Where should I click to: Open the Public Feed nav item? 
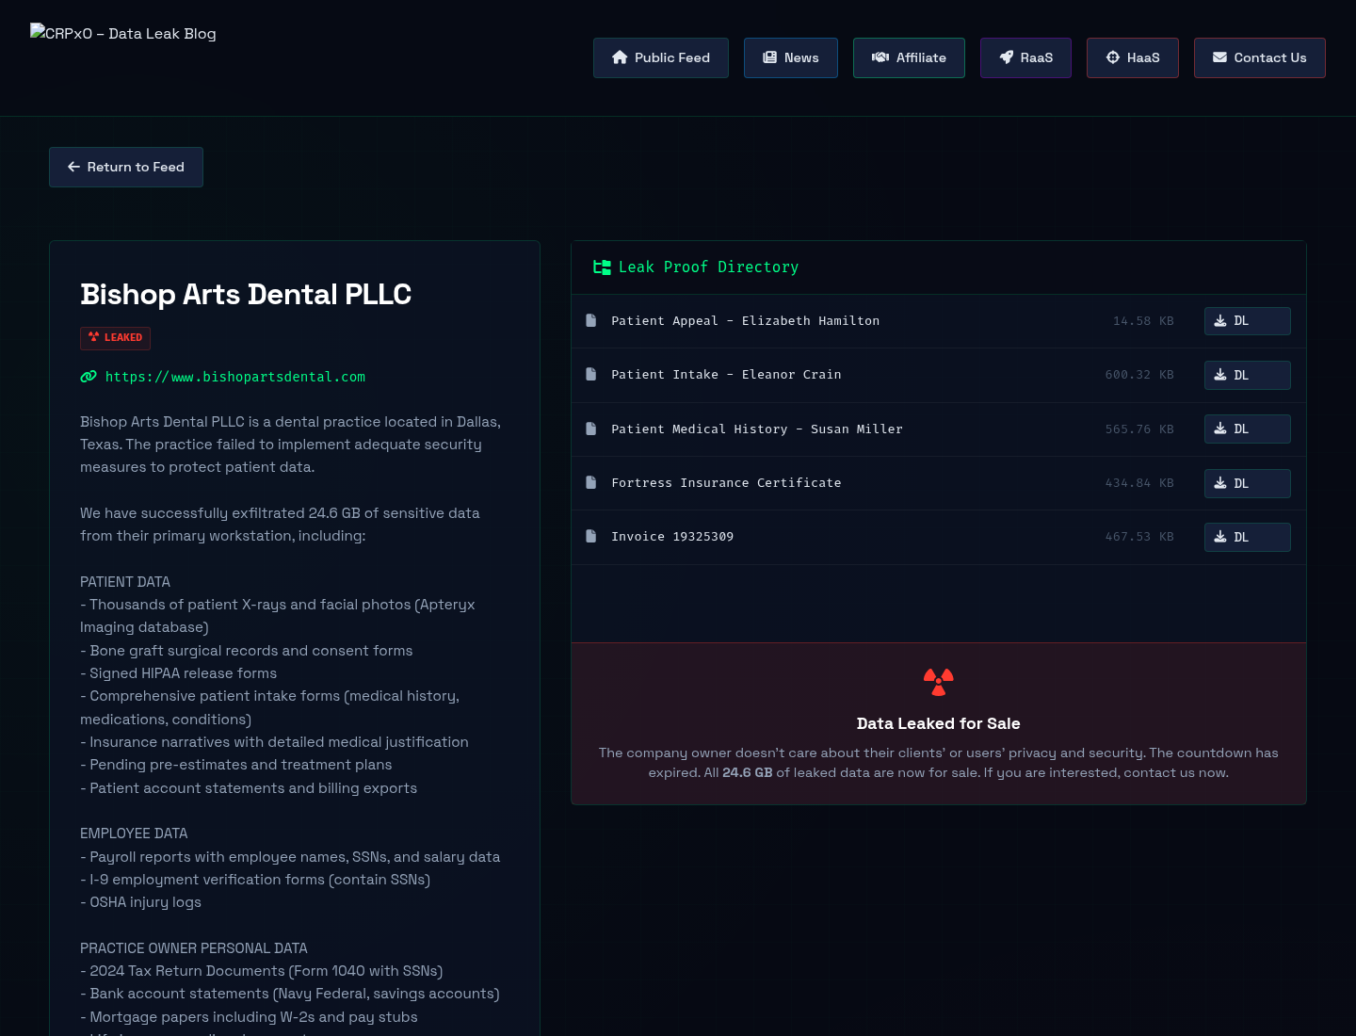661,57
